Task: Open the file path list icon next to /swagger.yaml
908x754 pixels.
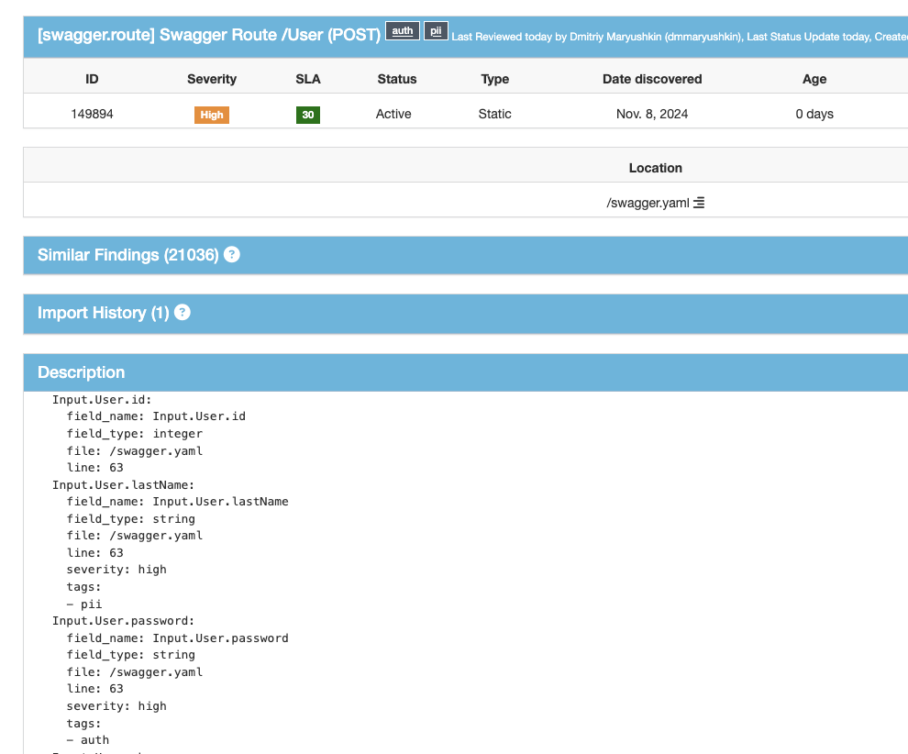Action: (x=699, y=203)
